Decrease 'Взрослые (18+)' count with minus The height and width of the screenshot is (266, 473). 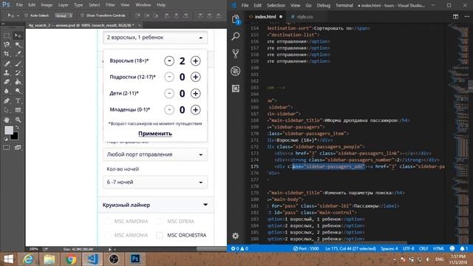(169, 61)
